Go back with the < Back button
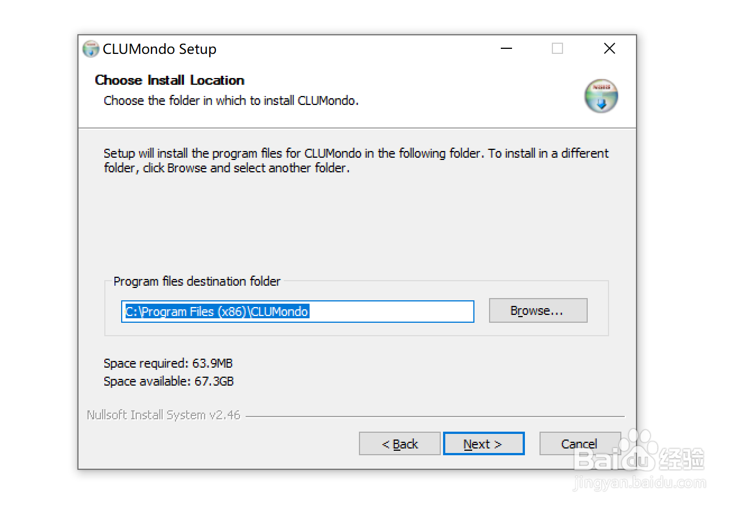 [399, 444]
